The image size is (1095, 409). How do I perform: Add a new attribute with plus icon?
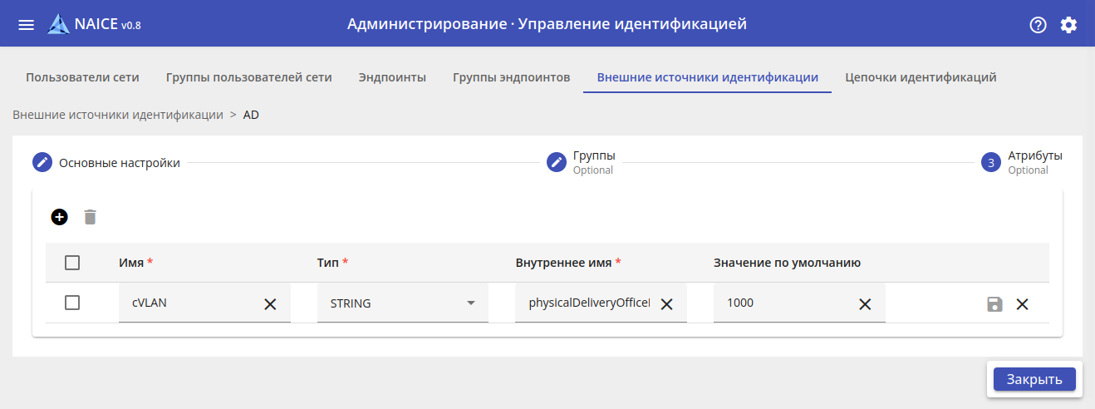pos(59,217)
